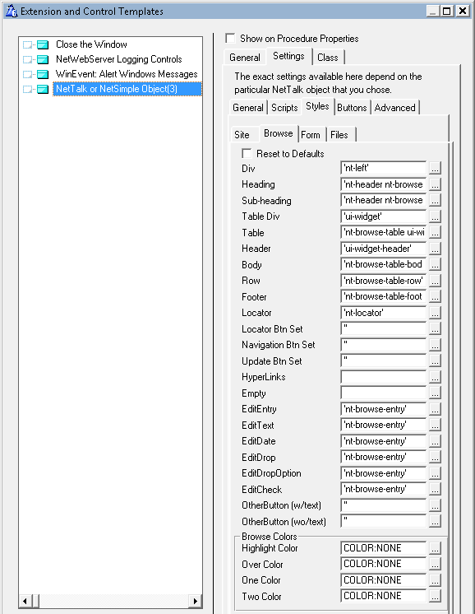
Task: Select Close the Window tree item
Action: [91, 44]
